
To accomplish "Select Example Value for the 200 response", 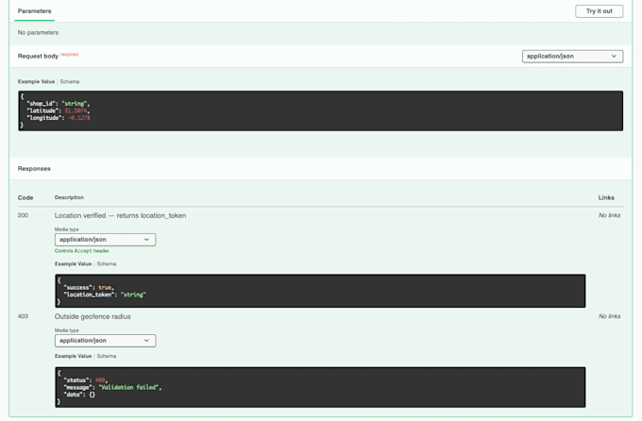I will click(x=73, y=263).
